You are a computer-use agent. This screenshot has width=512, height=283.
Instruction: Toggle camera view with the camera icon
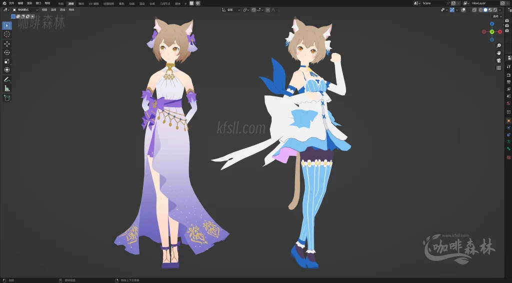point(498,60)
